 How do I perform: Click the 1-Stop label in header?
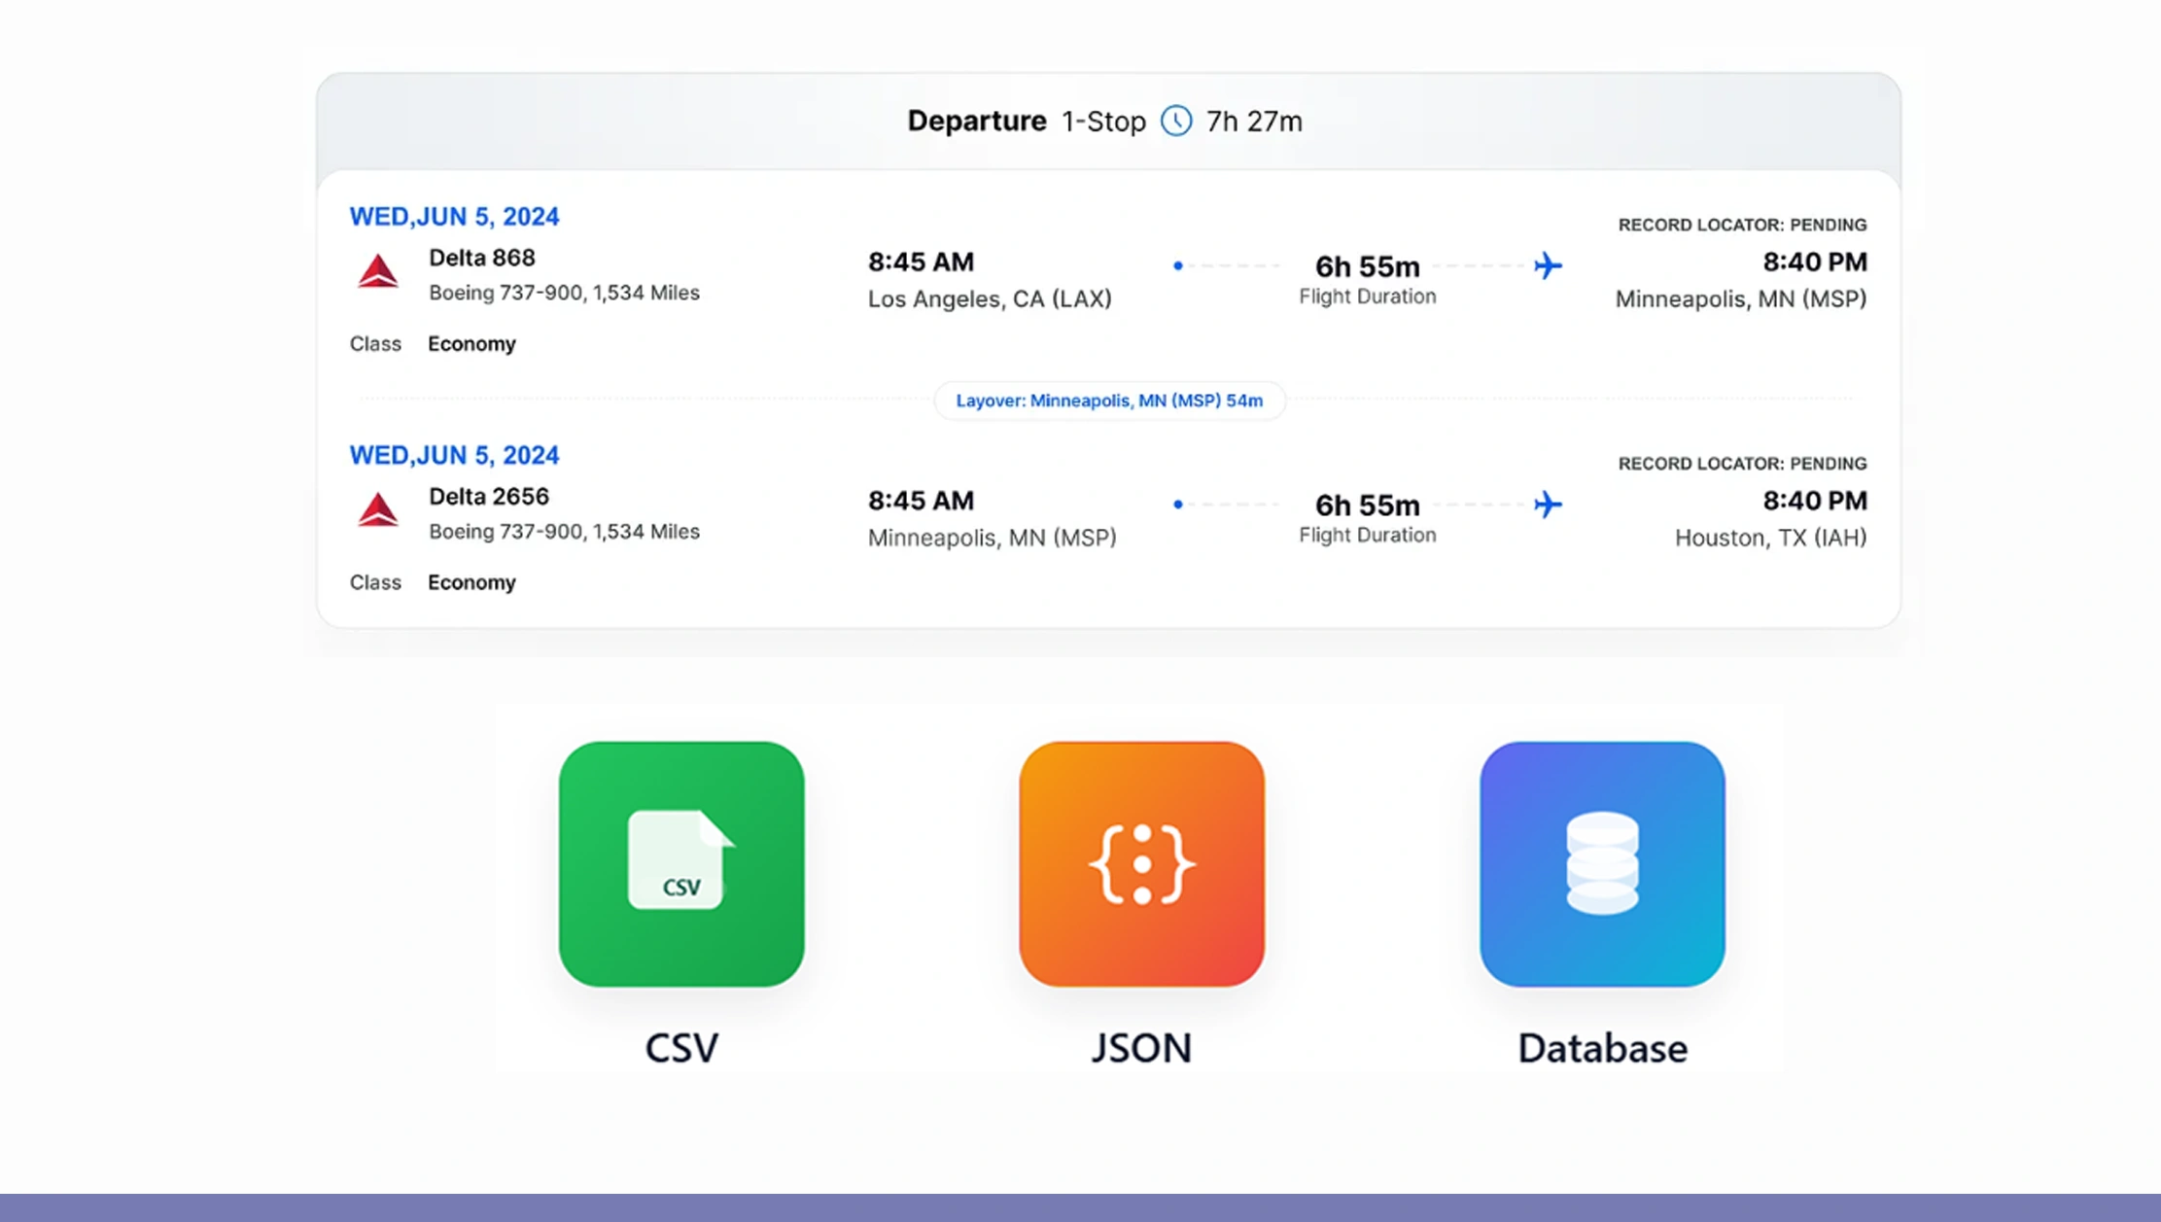pos(1103,122)
